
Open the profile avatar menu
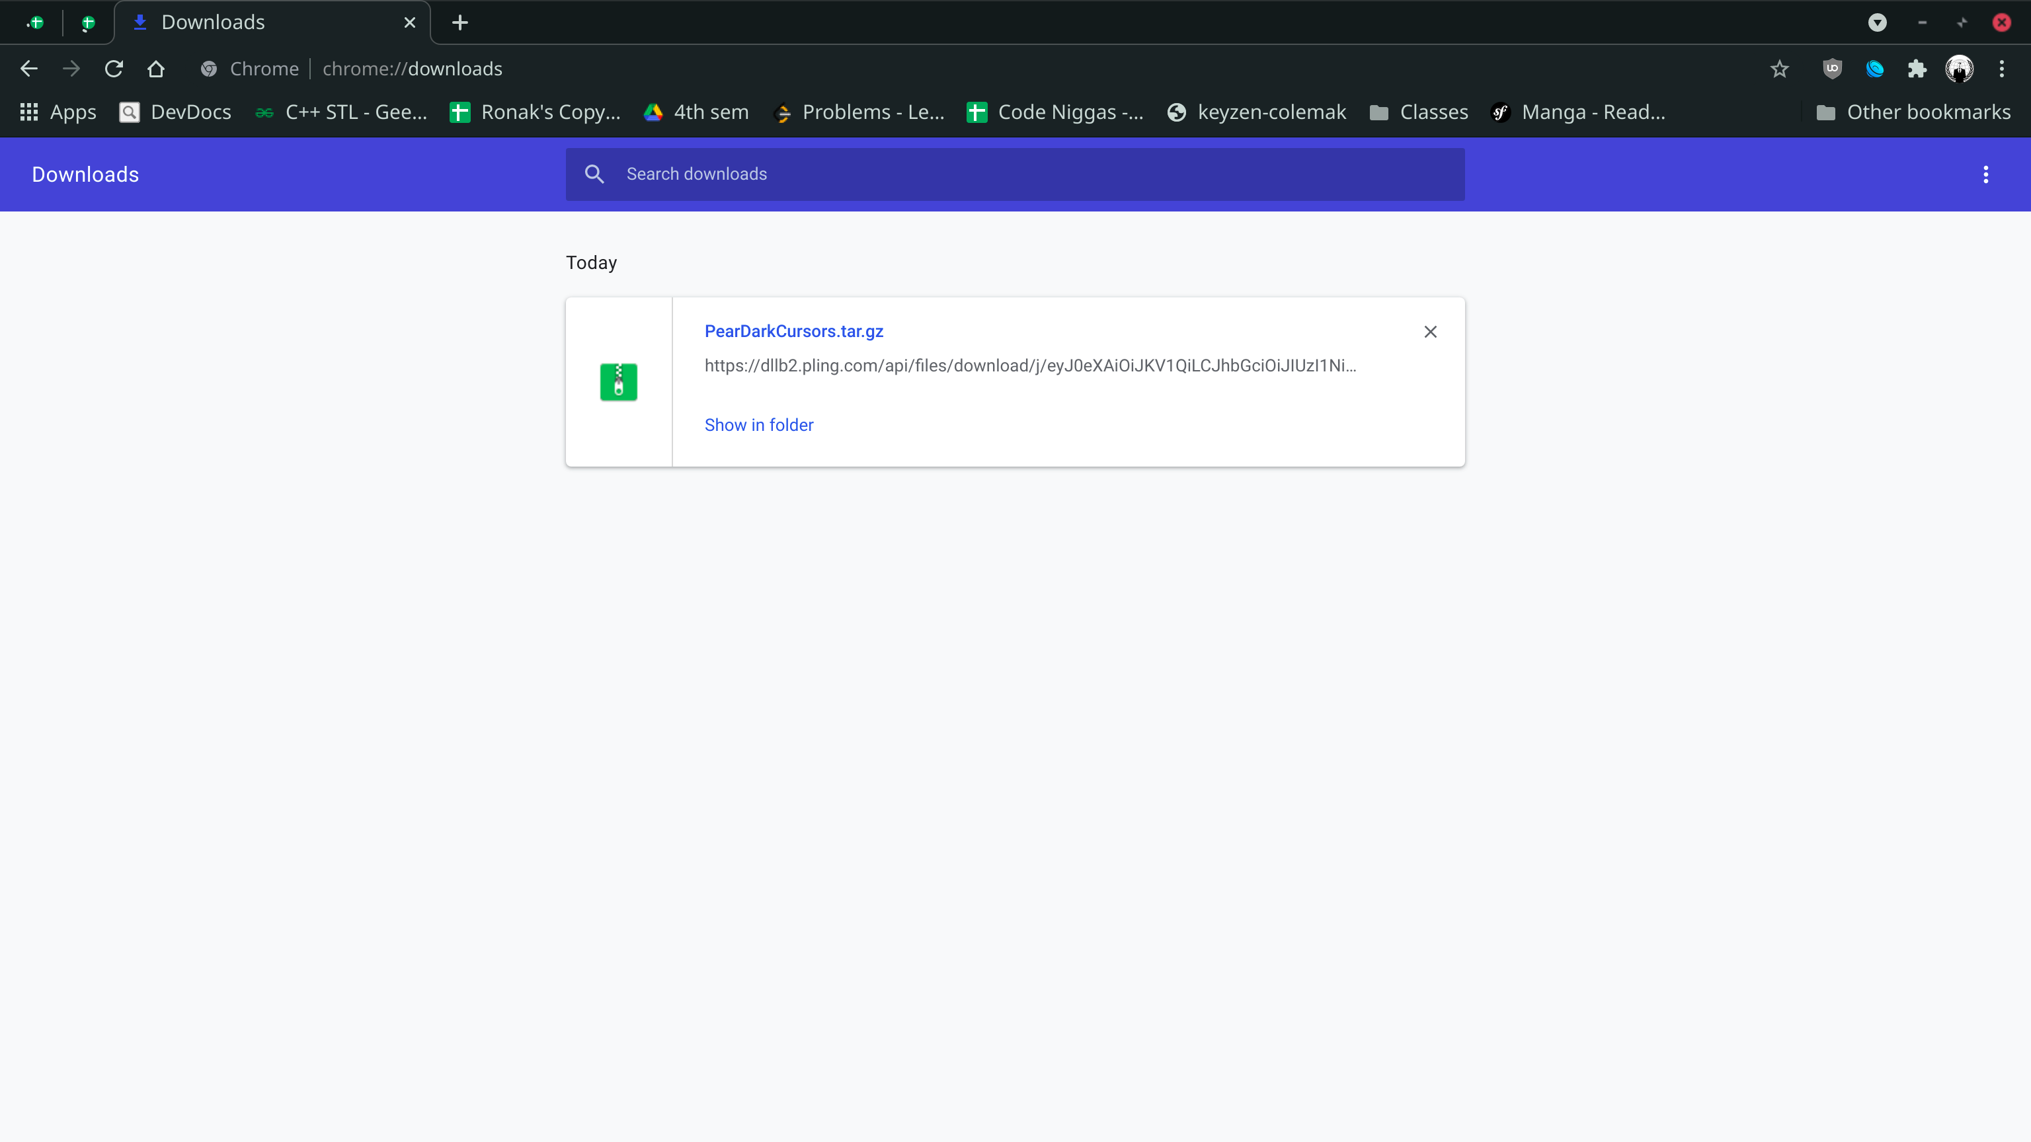click(1959, 69)
